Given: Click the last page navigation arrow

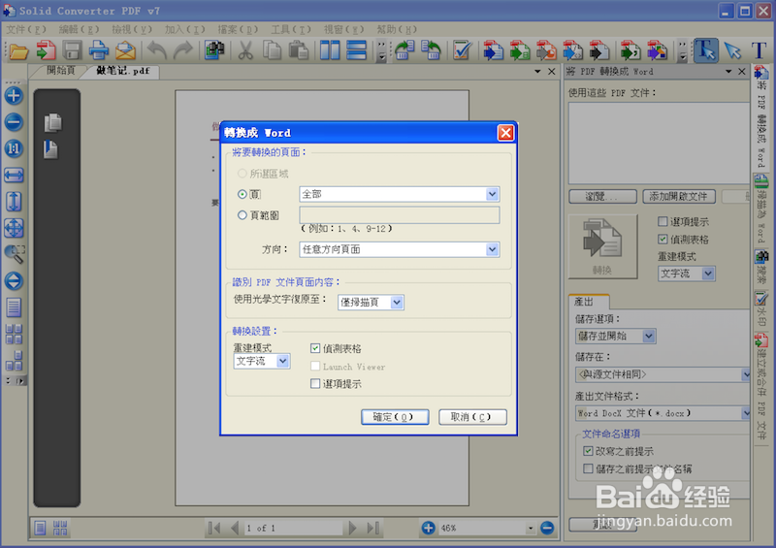Looking at the screenshot, I should (373, 529).
